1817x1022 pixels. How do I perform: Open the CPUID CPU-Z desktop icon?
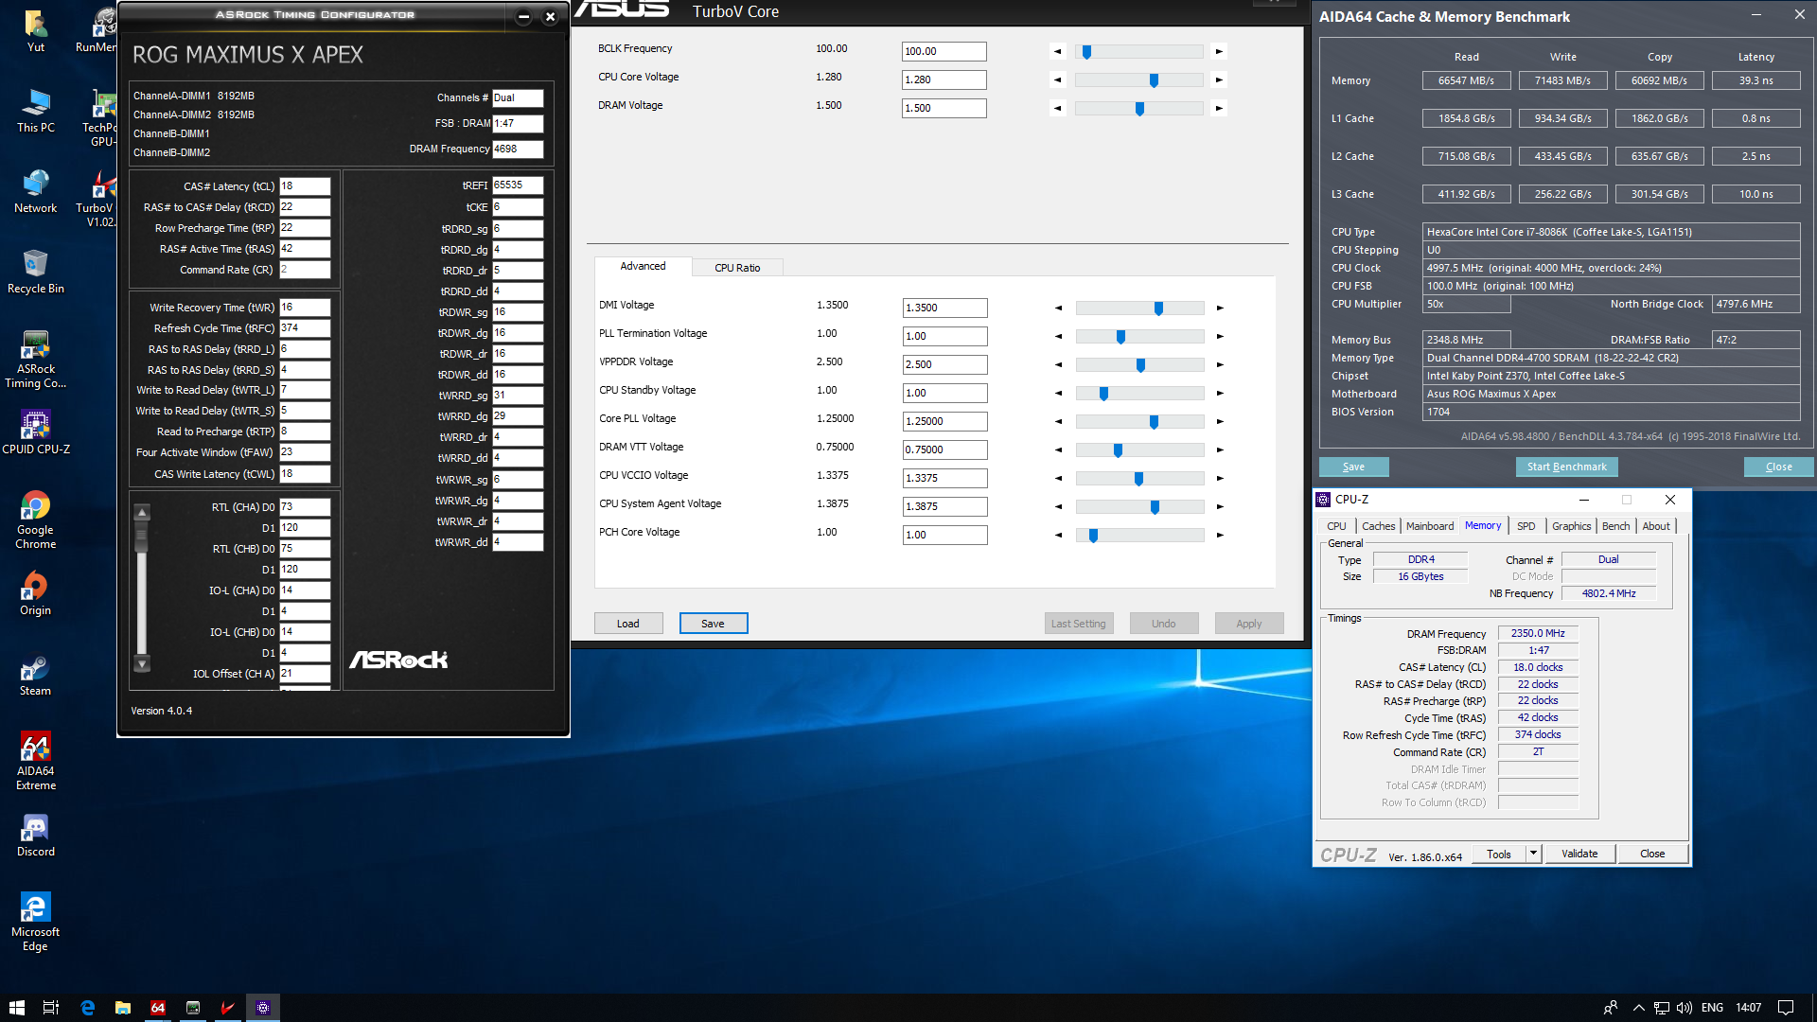(x=36, y=432)
